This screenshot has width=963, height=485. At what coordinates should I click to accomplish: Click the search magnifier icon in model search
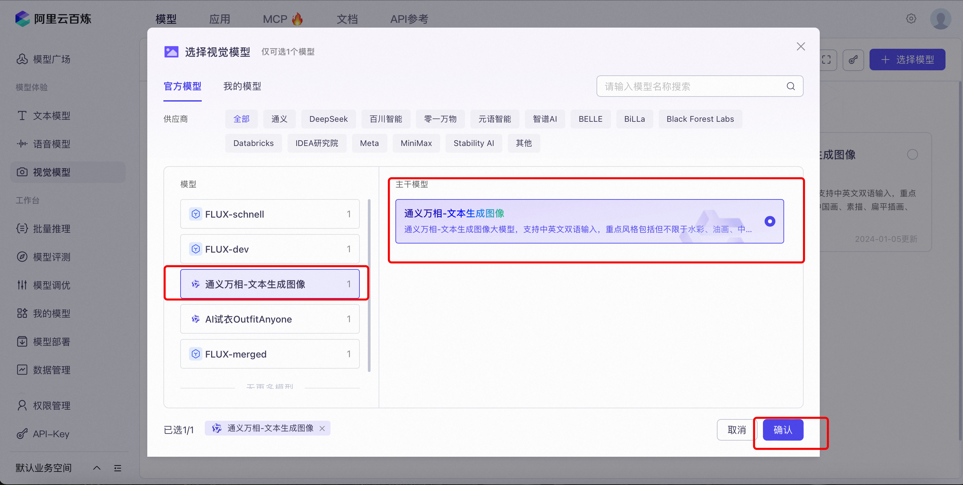click(791, 86)
